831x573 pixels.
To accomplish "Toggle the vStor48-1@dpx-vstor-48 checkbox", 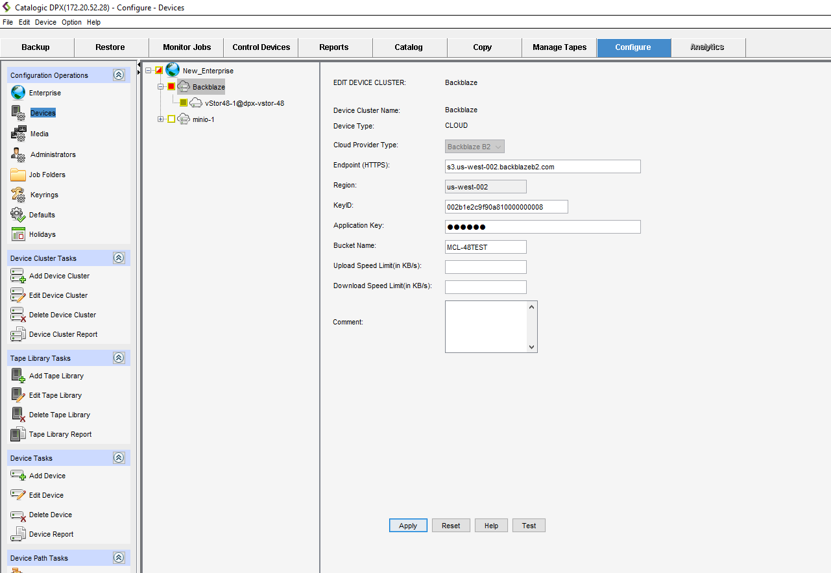I will point(184,103).
